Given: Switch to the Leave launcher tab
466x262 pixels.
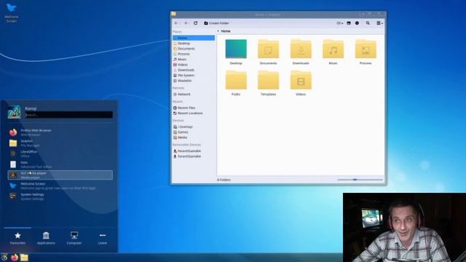Looking at the screenshot, I should click(103, 238).
